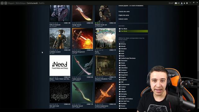The height and width of the screenshot is (112, 199).
Task: Open the Gifts of Akatosh mod thumbnail
Action: click(60, 13)
